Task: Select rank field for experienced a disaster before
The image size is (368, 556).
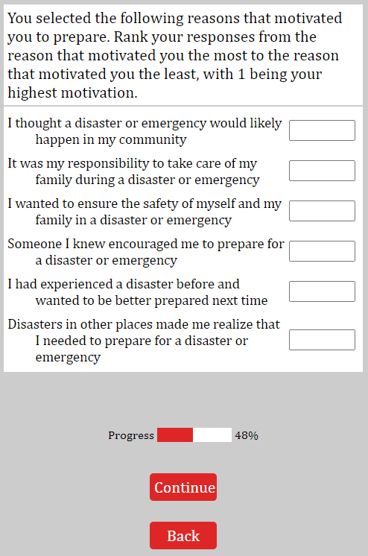Action: pyautogui.click(x=322, y=291)
